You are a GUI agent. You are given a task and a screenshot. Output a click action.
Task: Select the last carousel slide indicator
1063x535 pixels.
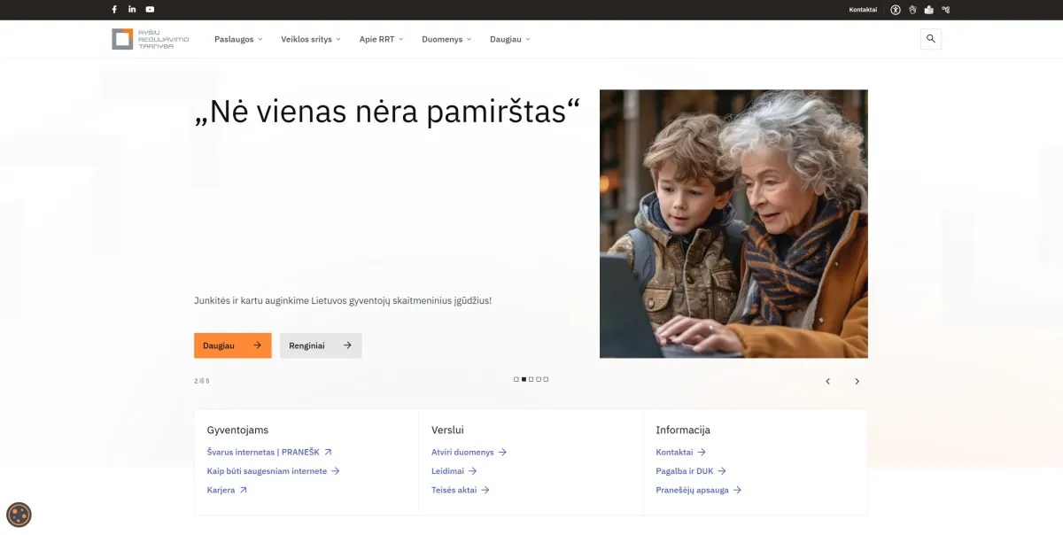point(546,379)
